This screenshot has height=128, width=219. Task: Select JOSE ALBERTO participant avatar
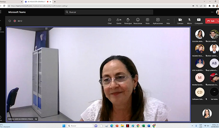(x=200, y=63)
